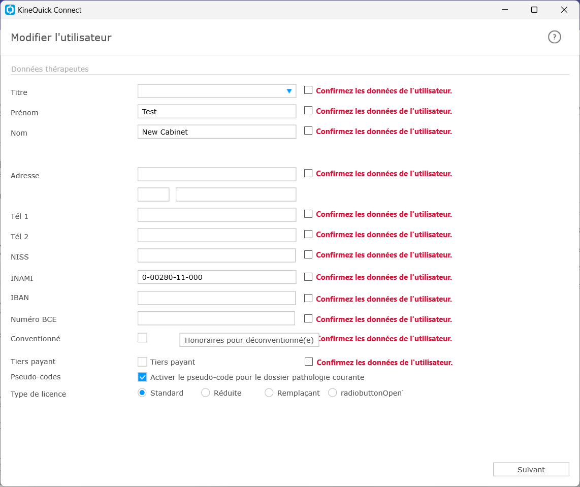Tick the confirmation checkbox for Tél 2
This screenshot has height=487, width=580.
coord(308,234)
